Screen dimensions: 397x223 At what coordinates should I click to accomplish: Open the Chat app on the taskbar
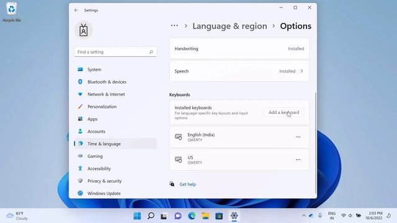(x=178, y=216)
